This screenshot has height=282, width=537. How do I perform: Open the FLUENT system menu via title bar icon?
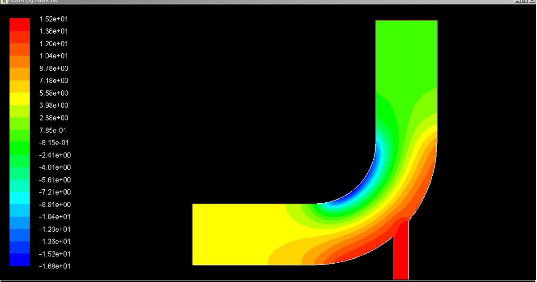tap(4, 2)
